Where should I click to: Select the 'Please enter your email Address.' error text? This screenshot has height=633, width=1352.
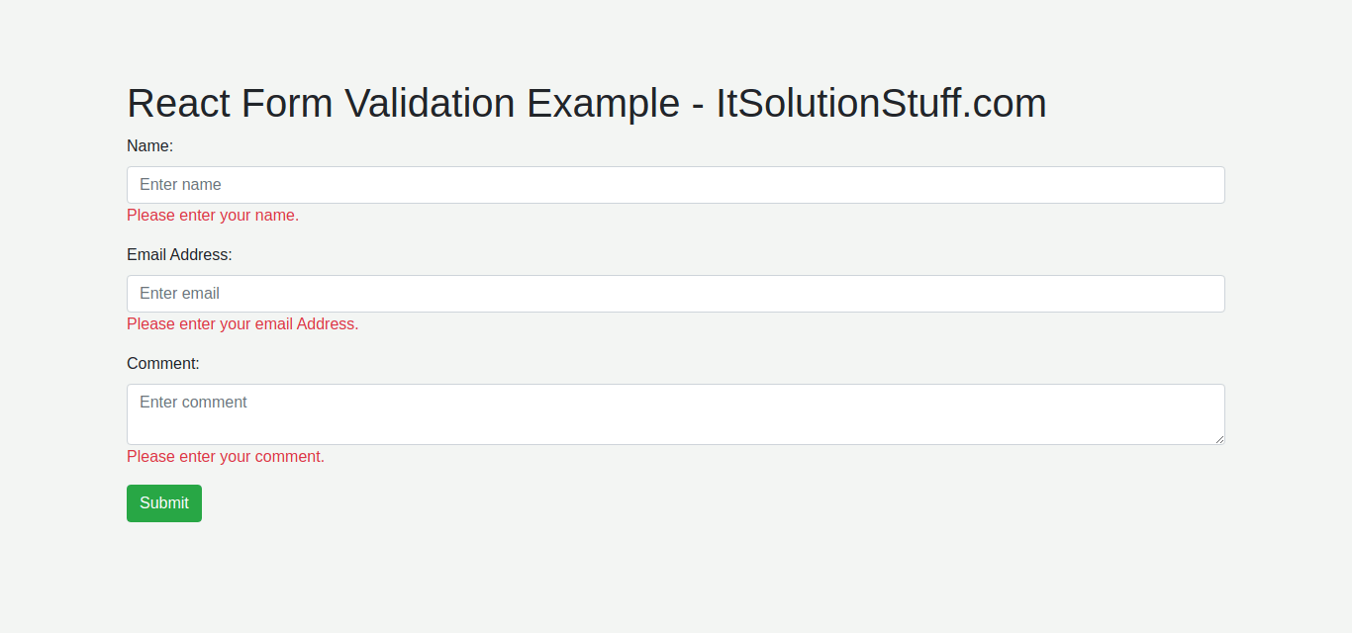click(242, 323)
